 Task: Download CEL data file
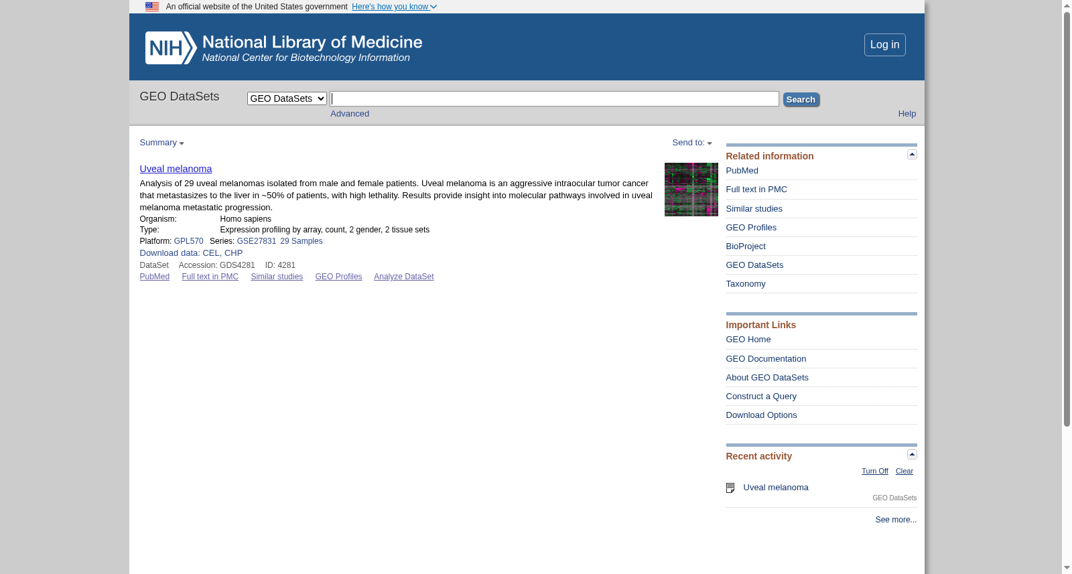tap(210, 253)
